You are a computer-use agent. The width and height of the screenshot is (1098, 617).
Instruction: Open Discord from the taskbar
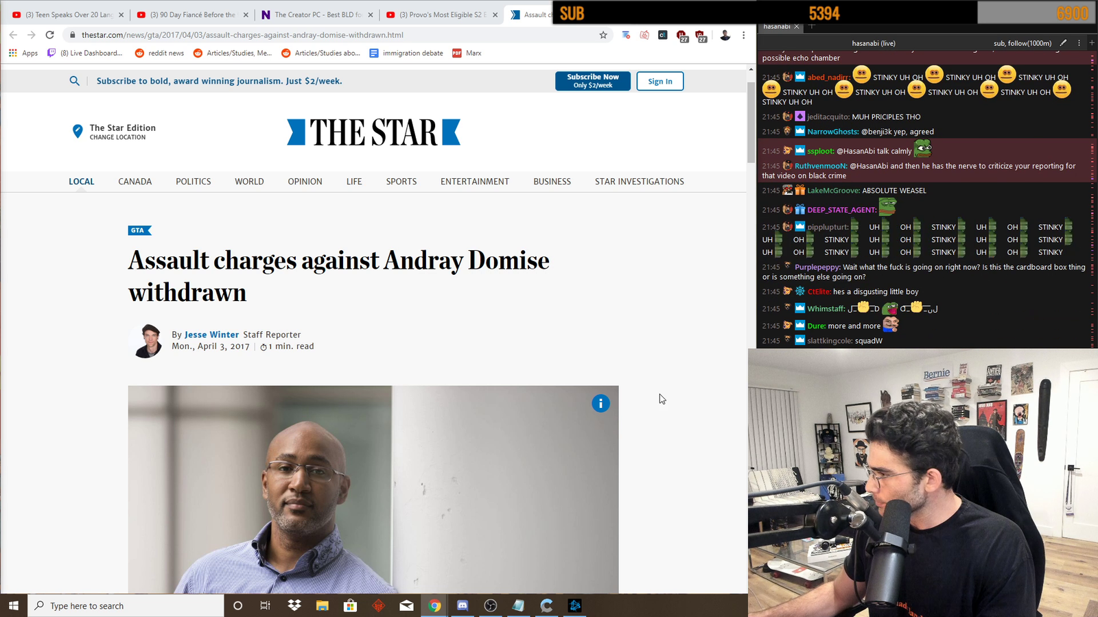click(463, 605)
